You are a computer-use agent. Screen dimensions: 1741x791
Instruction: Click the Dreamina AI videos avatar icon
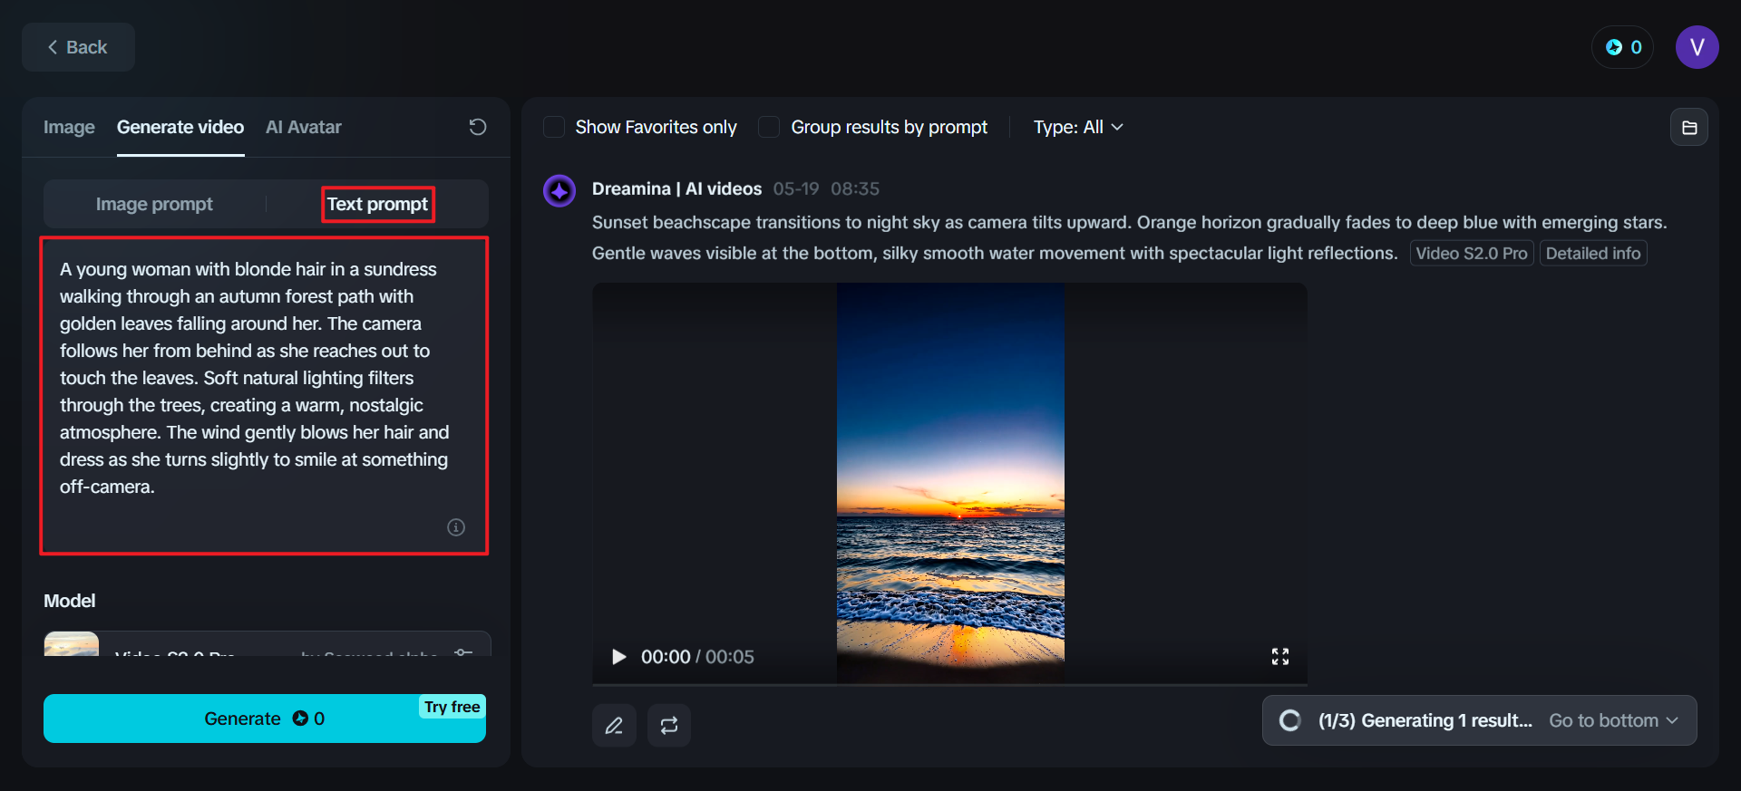click(x=559, y=191)
